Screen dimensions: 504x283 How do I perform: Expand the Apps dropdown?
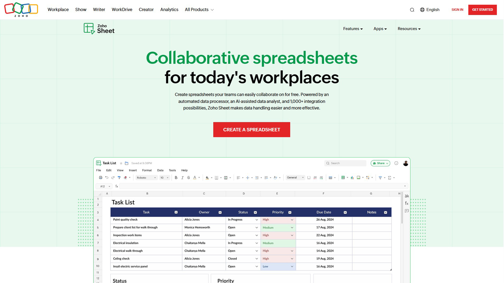pos(380,29)
